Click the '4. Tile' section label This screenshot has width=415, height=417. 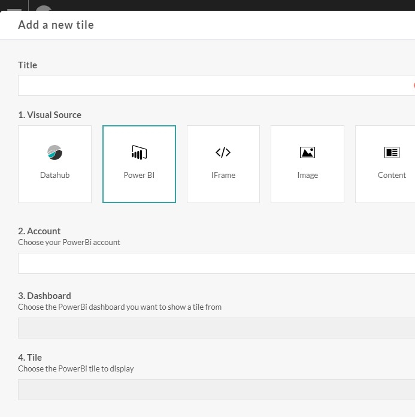click(x=30, y=358)
